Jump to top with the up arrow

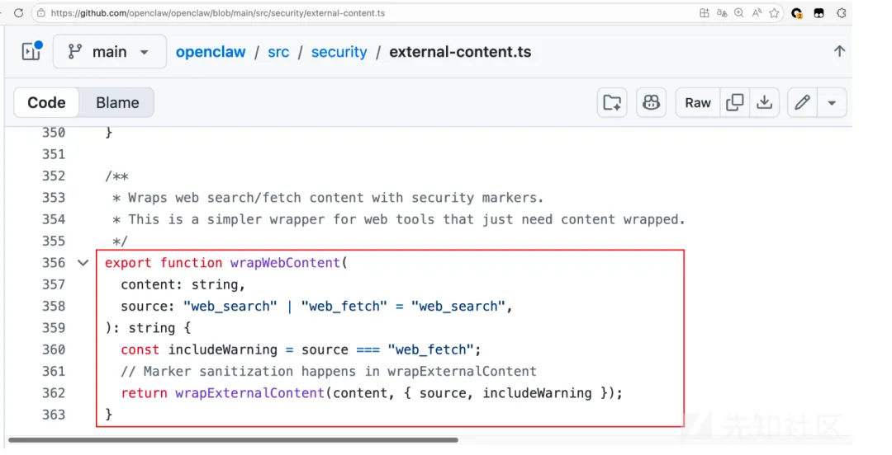pyautogui.click(x=839, y=51)
